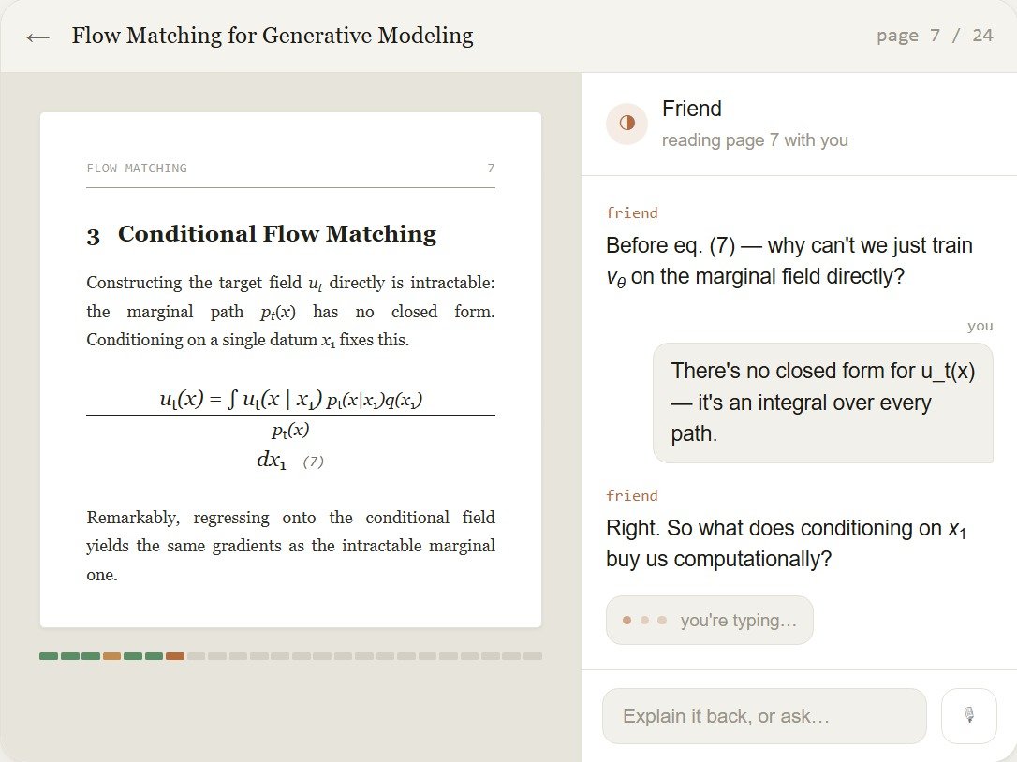
Task: Jump to the first green progress segment
Action: point(49,656)
